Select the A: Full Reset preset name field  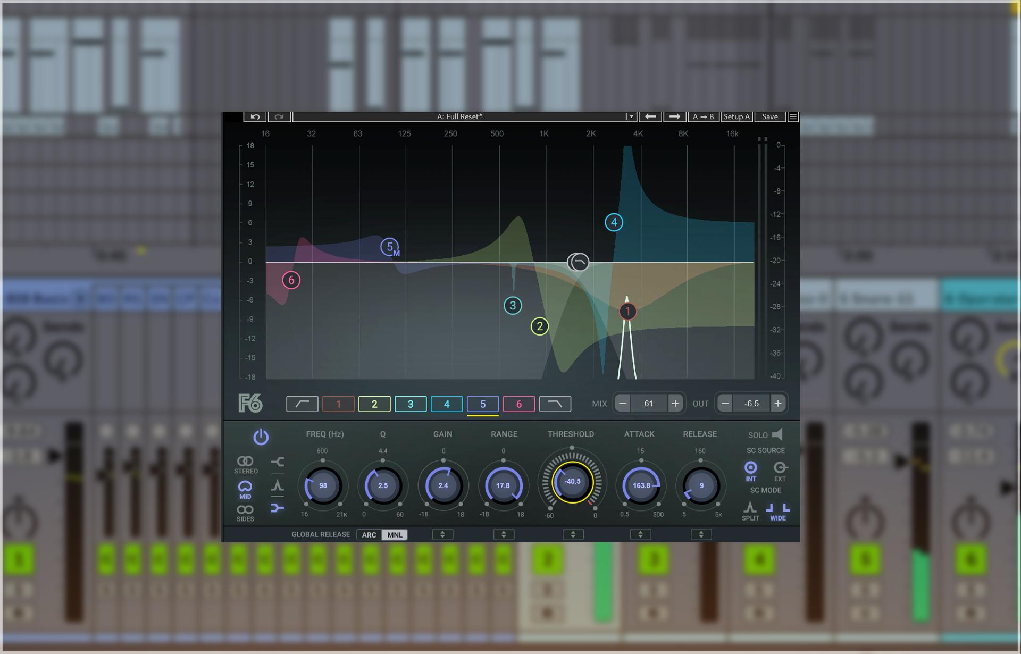coord(459,116)
